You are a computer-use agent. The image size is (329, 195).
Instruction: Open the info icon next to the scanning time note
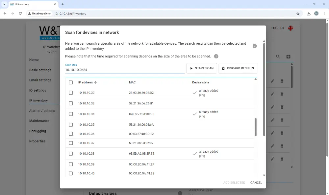(216, 56)
